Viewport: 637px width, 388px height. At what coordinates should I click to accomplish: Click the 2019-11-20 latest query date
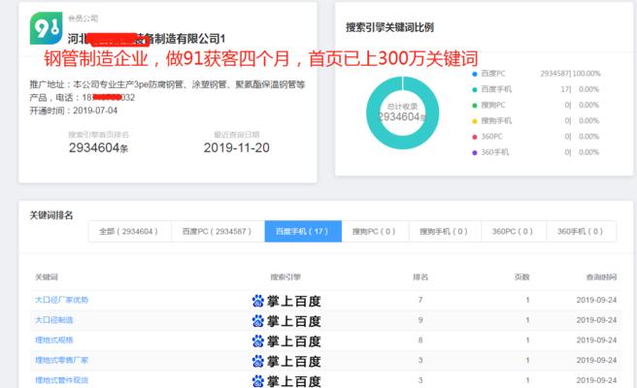(236, 147)
